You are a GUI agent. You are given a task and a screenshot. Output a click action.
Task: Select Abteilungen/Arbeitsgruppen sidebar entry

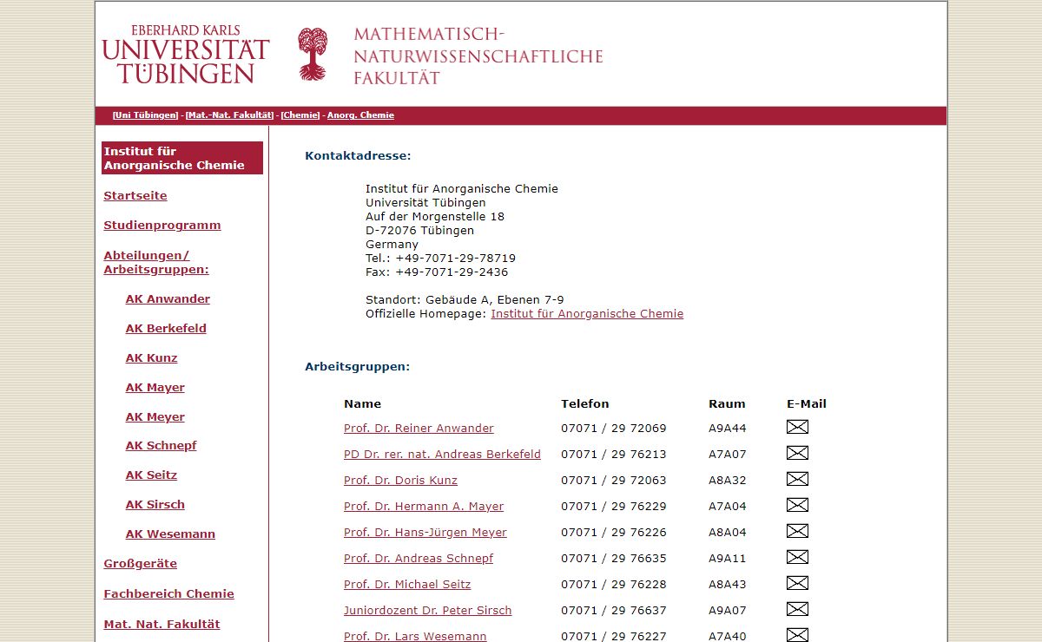coord(156,263)
